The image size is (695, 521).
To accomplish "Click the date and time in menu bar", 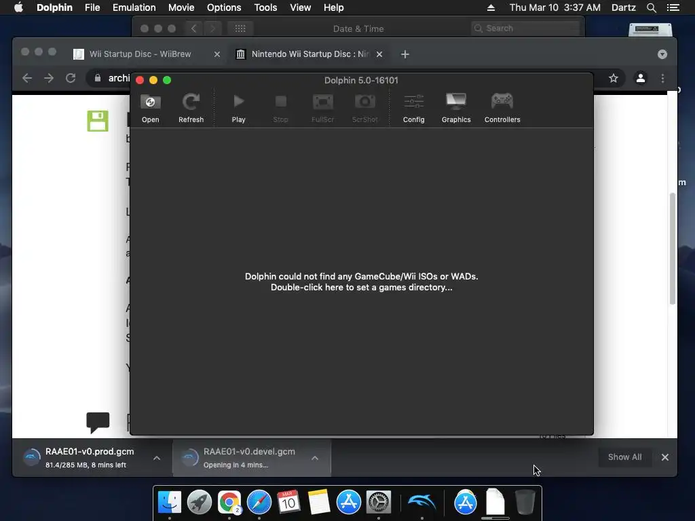I will 555,7.
